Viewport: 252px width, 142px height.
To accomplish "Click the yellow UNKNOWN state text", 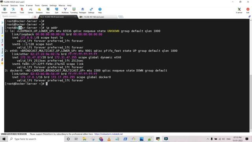I will tap(113, 31).
